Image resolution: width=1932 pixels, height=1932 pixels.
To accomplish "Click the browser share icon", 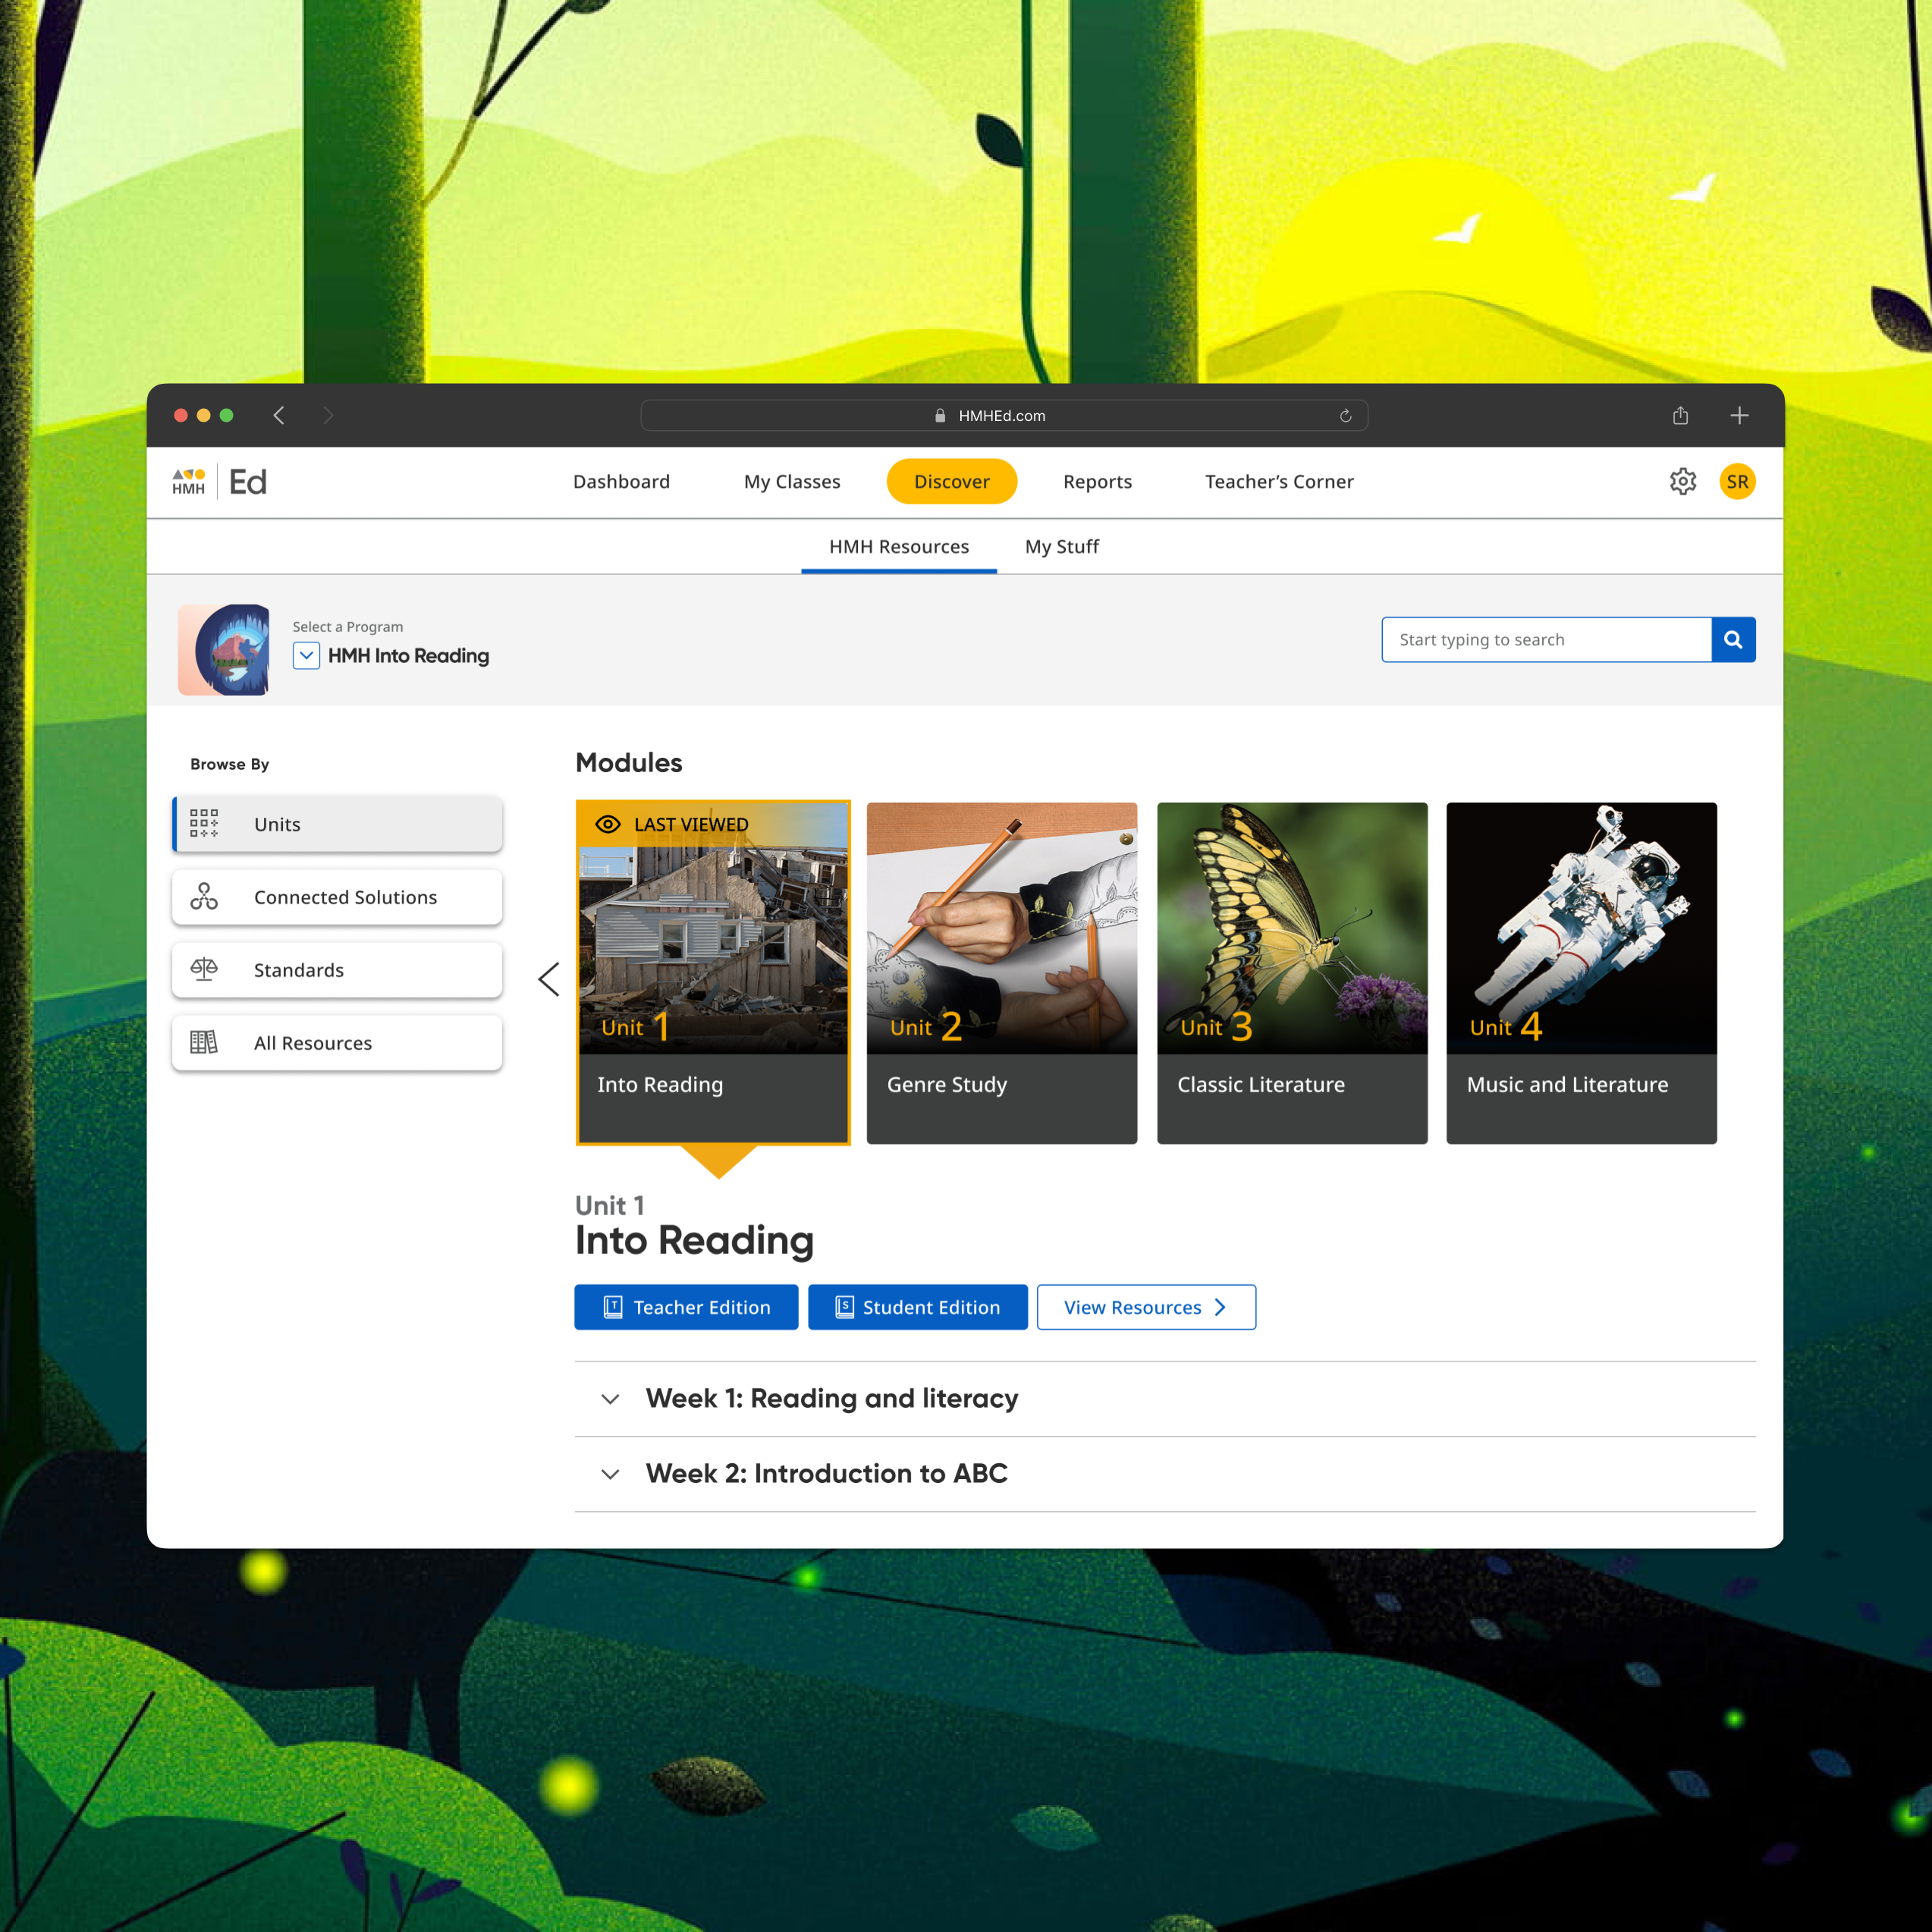I will (x=1680, y=415).
